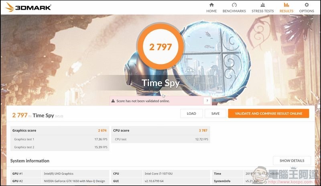Click Intel Core i7-10710U value
321x186 pixels.
coord(158,174)
